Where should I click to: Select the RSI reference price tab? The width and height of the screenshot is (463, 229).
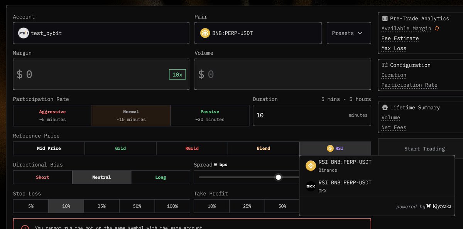click(335, 148)
